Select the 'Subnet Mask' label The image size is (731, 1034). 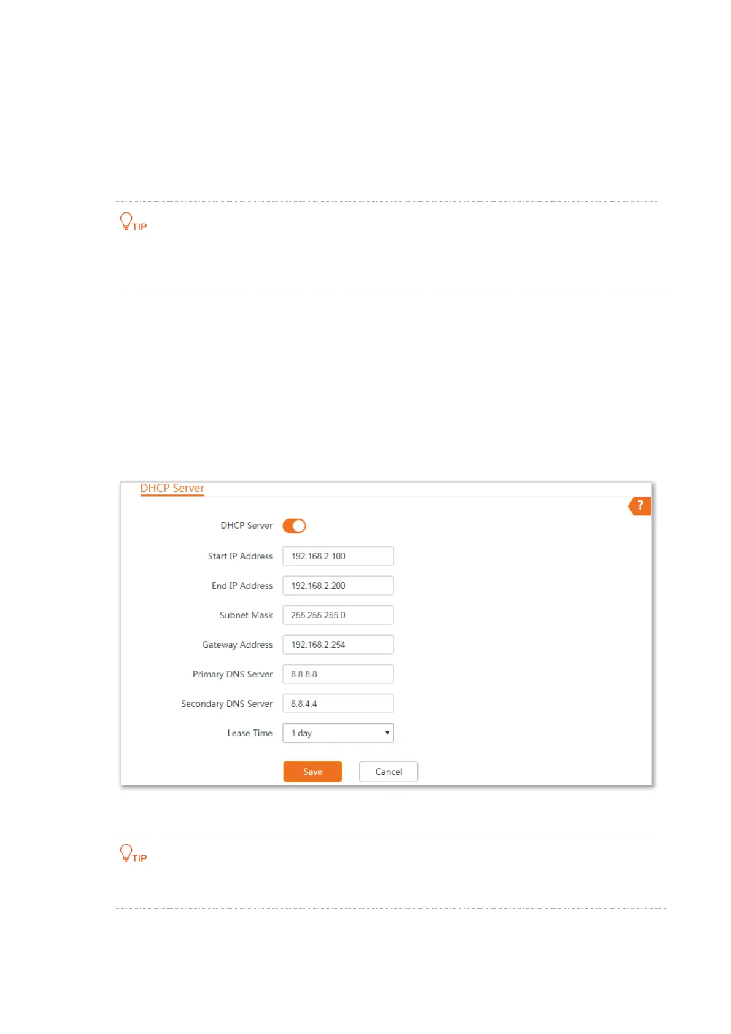point(246,615)
